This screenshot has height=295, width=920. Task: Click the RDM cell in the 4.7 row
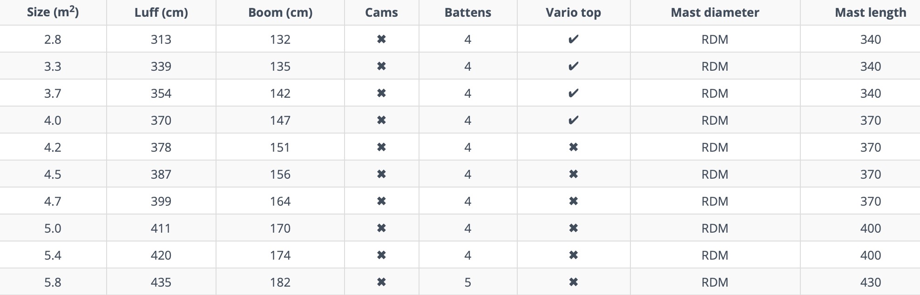pyautogui.click(x=715, y=201)
